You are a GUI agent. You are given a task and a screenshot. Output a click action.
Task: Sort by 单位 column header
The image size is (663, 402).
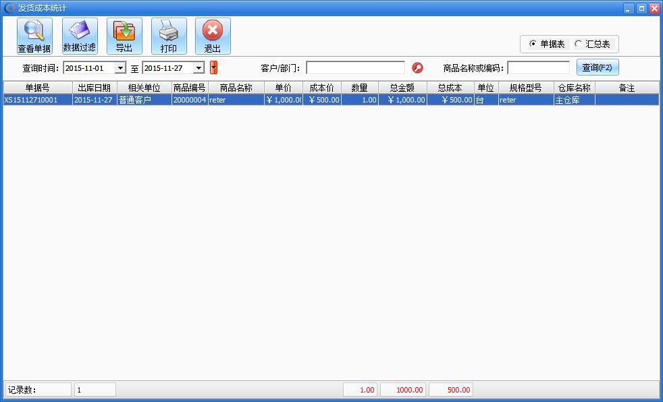[486, 88]
